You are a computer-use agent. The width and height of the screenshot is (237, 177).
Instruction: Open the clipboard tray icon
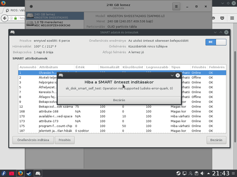197,174
